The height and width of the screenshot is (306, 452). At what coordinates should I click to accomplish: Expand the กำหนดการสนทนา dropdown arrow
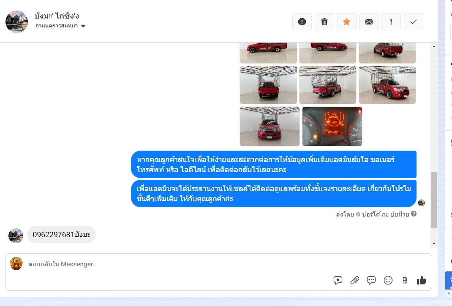(x=83, y=26)
